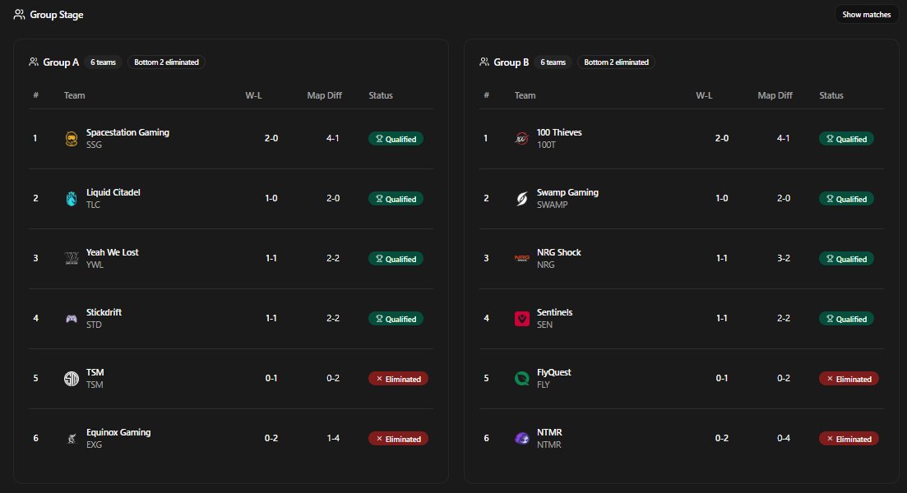
Task: Click the Group A people icon
Action: coord(34,62)
